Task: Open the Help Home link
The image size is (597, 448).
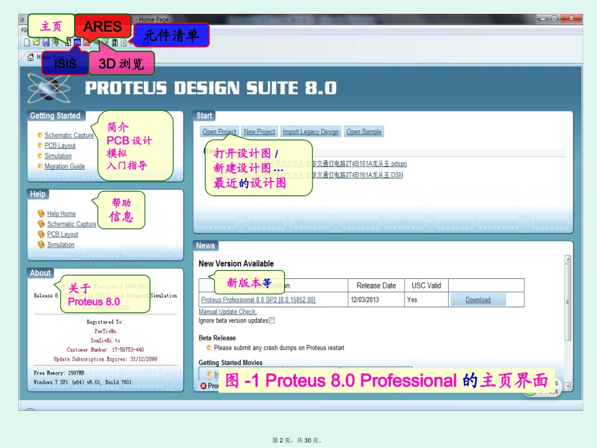Action: [x=62, y=214]
